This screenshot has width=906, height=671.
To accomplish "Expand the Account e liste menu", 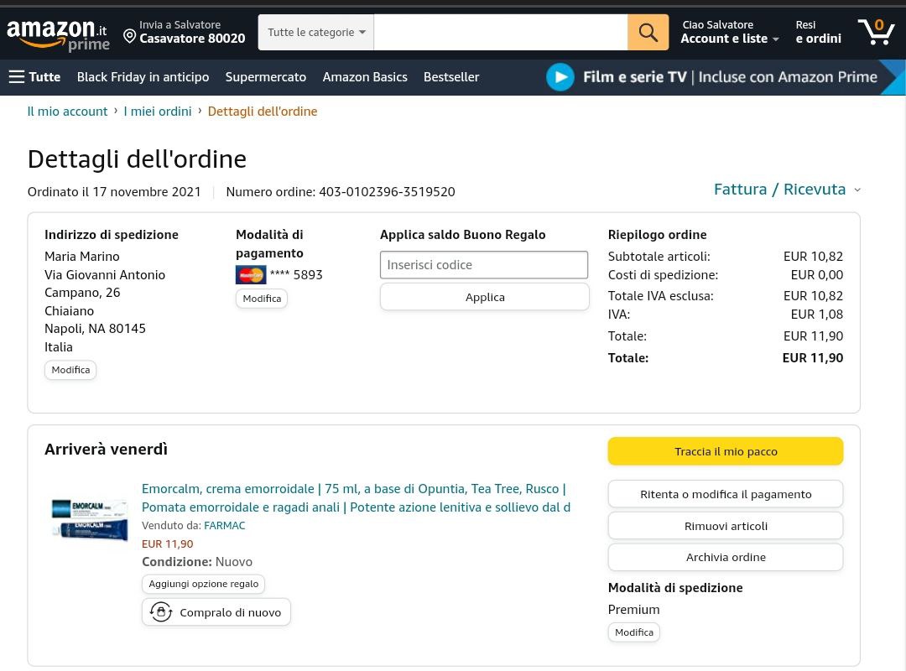I will click(729, 39).
